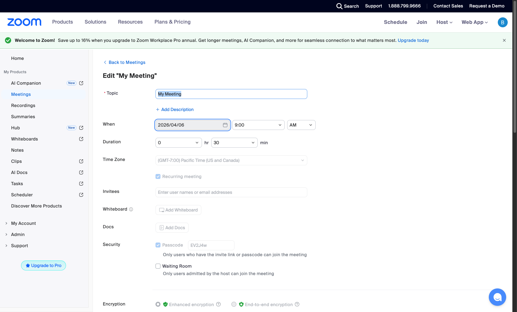Dismiss the Welcome to Zoom banner
The height and width of the screenshot is (312, 517).
pyautogui.click(x=504, y=40)
